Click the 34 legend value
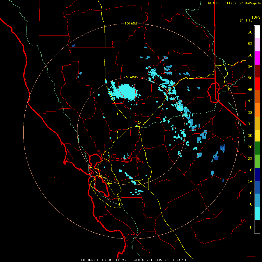The height and width of the screenshot is (262, 262). (250, 124)
